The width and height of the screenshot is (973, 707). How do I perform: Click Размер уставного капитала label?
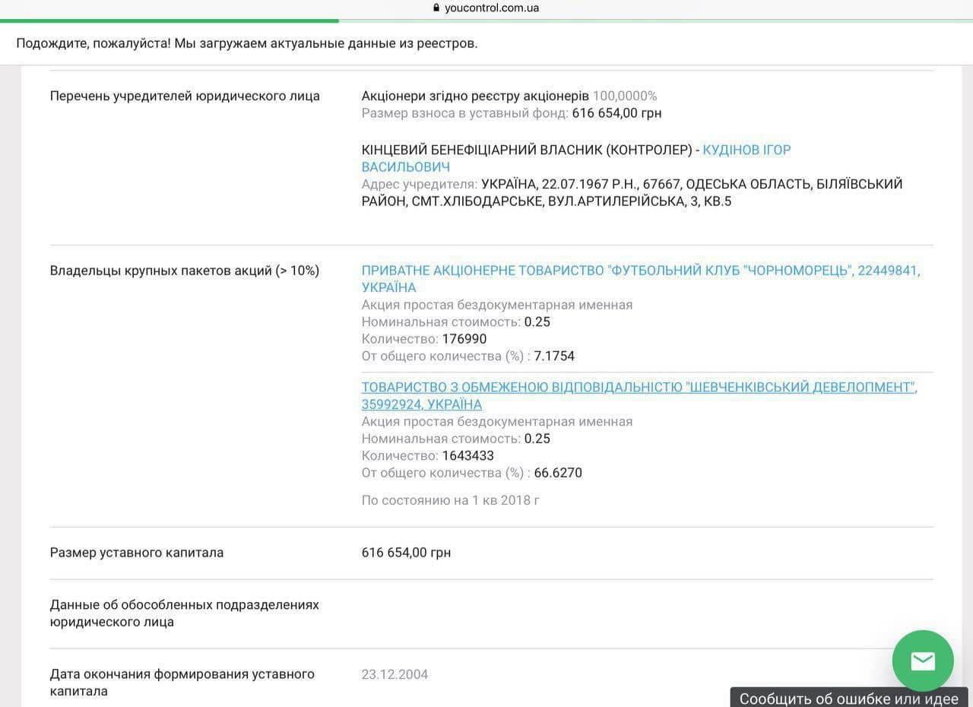137,553
